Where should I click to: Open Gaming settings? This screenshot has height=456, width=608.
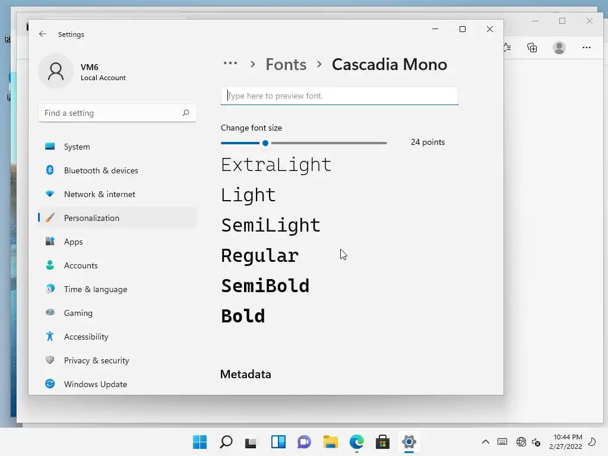(x=118, y=312)
